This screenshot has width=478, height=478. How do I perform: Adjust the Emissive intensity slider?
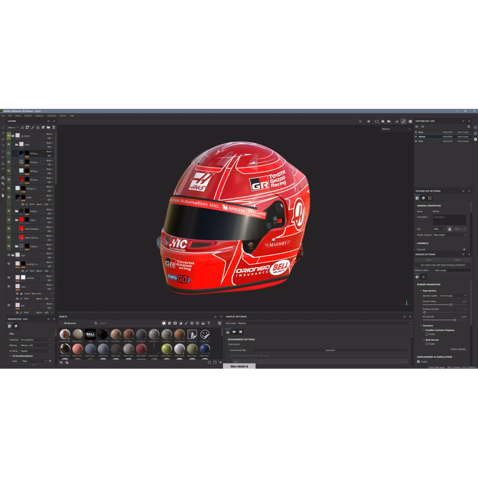point(424,312)
